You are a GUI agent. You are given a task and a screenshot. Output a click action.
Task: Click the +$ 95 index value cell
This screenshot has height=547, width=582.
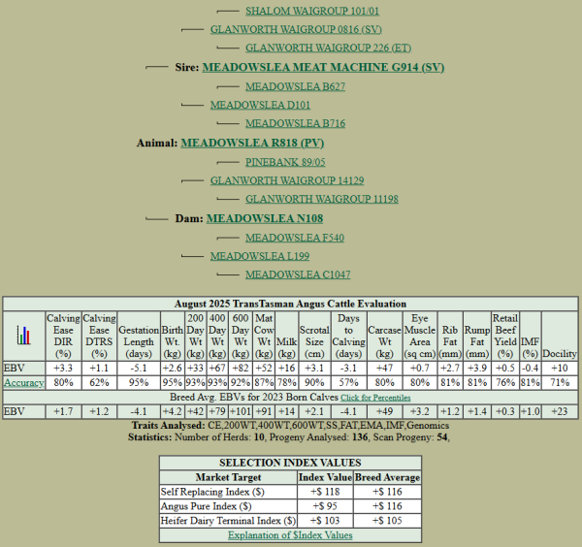coord(325,506)
